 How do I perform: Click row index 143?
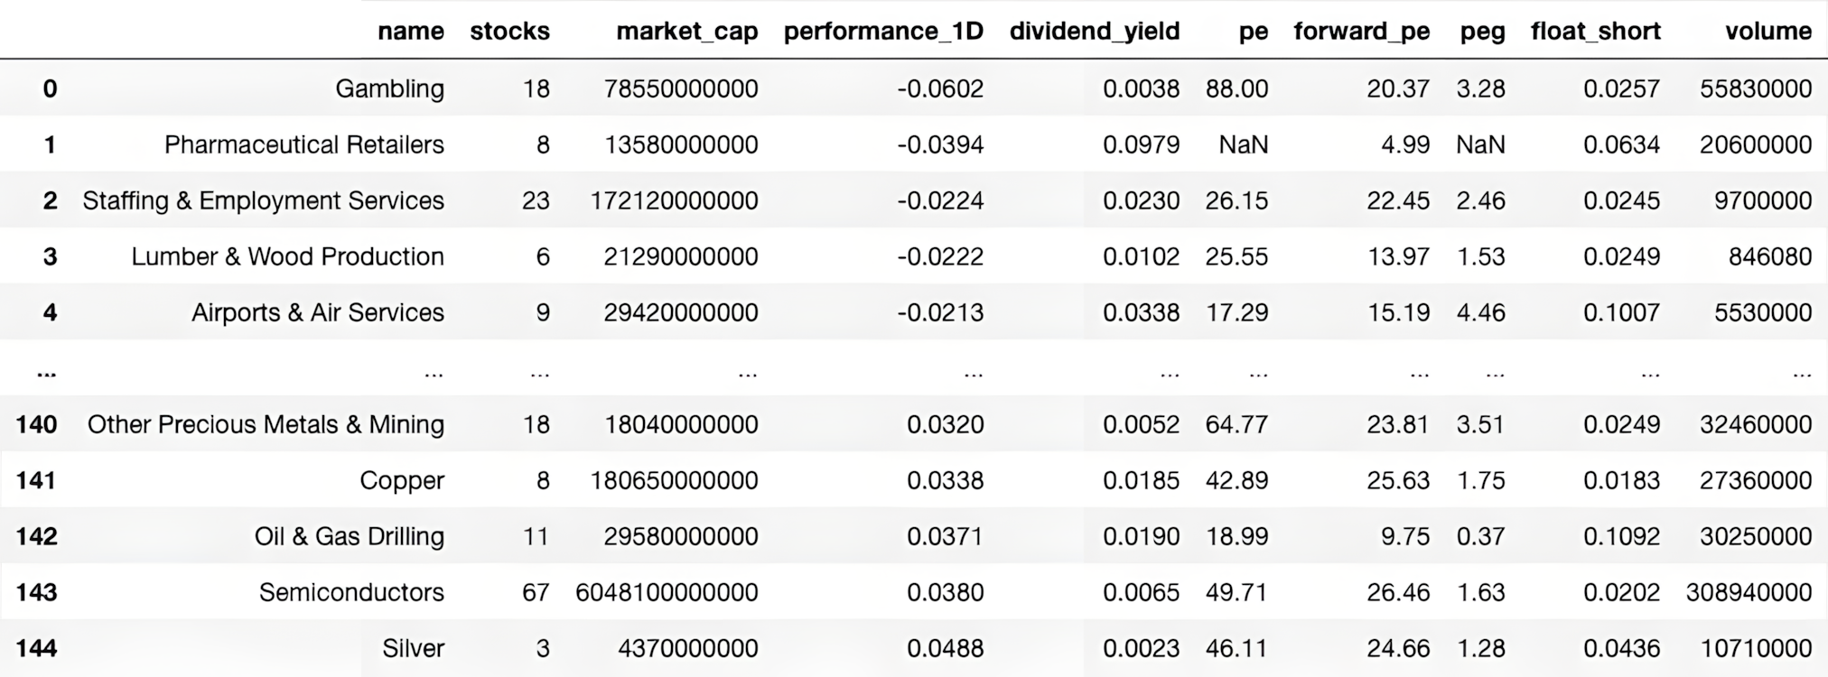pos(36,592)
